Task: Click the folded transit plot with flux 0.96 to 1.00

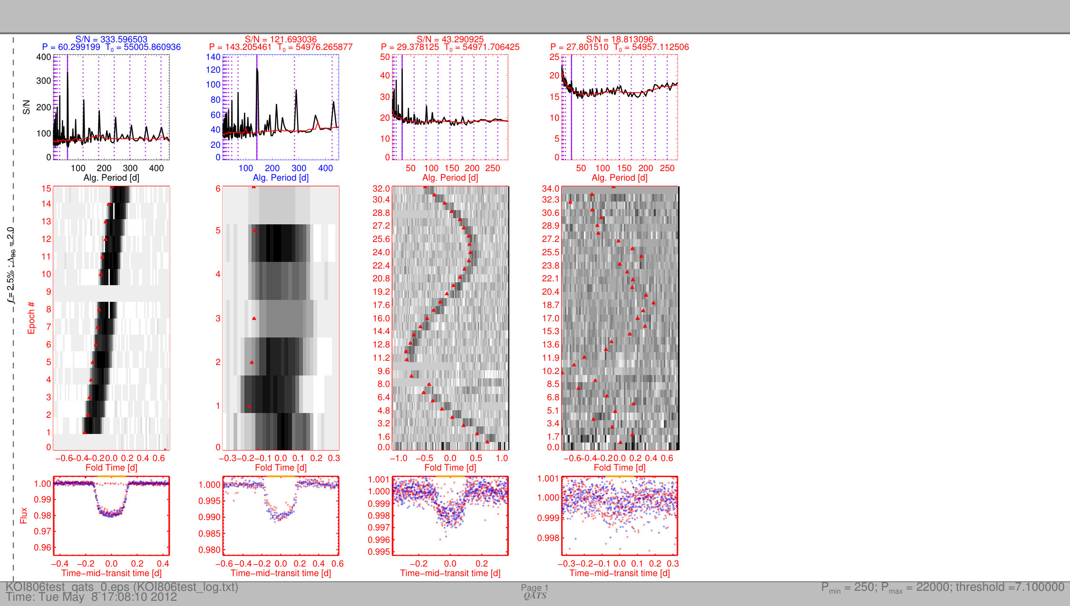Action: [x=111, y=516]
